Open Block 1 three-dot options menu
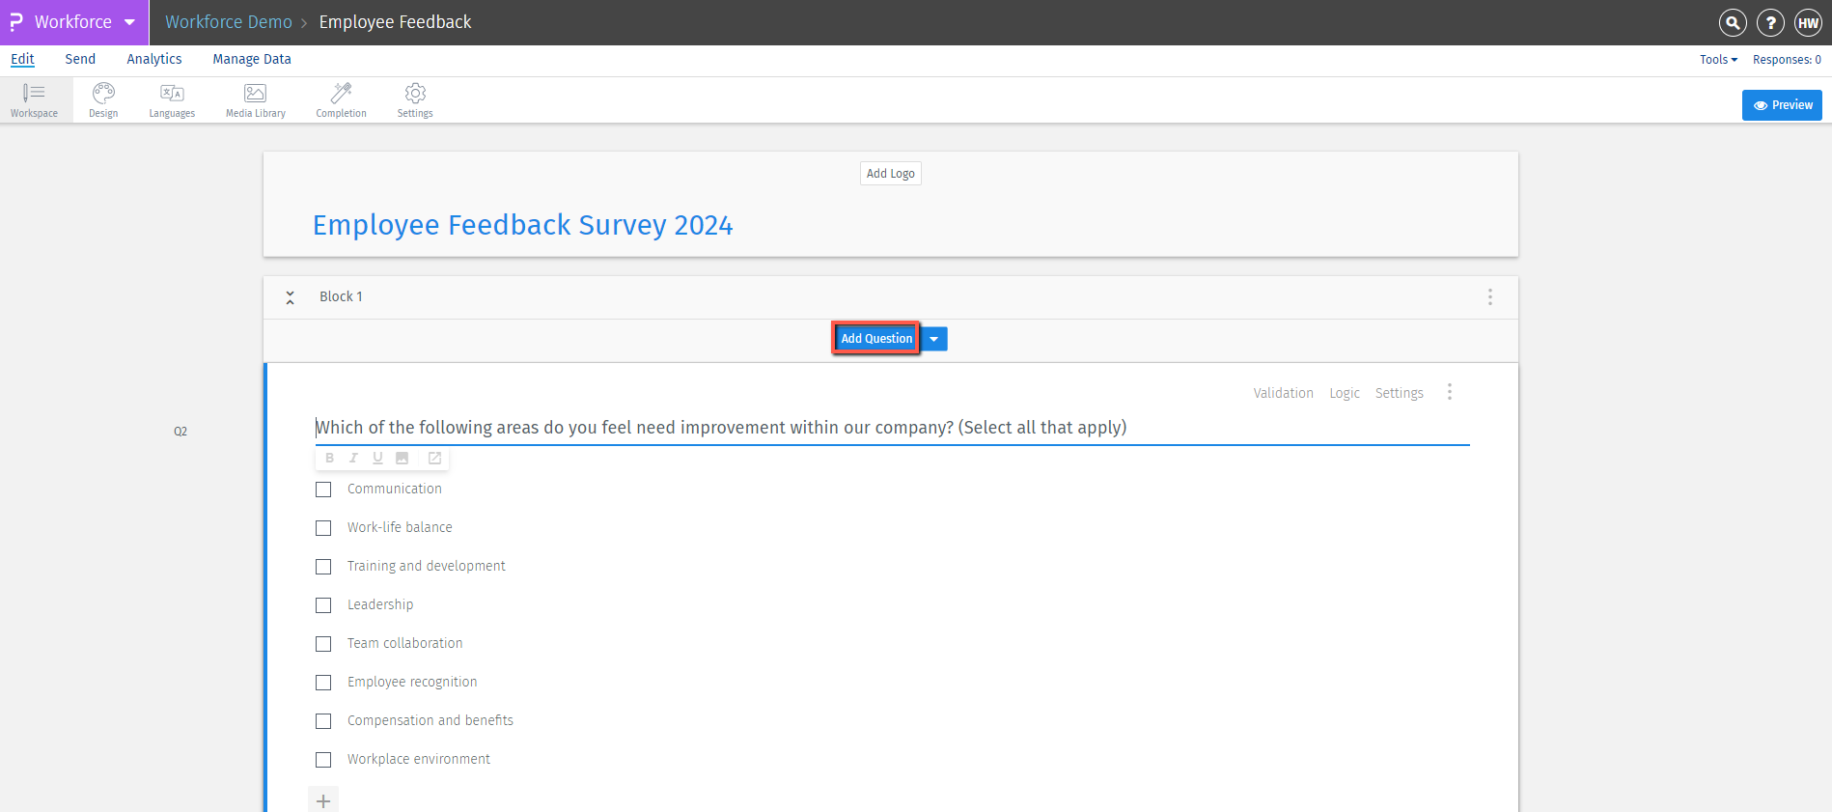This screenshot has width=1832, height=812. (x=1490, y=296)
